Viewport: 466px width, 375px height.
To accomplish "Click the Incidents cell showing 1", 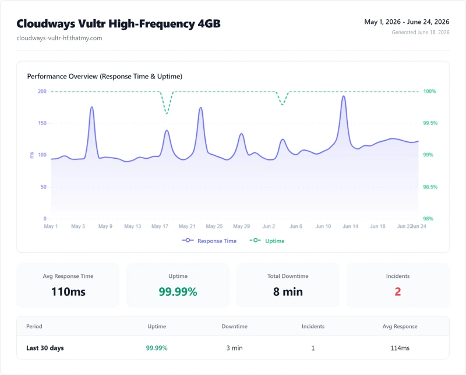I will tap(313, 348).
